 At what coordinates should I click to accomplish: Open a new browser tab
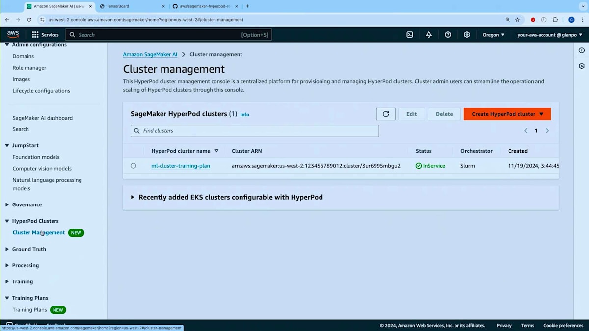247,6
